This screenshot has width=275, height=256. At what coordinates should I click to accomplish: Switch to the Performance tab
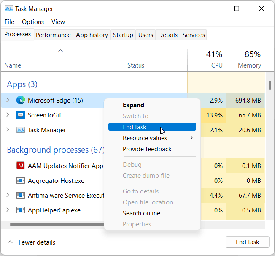point(53,35)
